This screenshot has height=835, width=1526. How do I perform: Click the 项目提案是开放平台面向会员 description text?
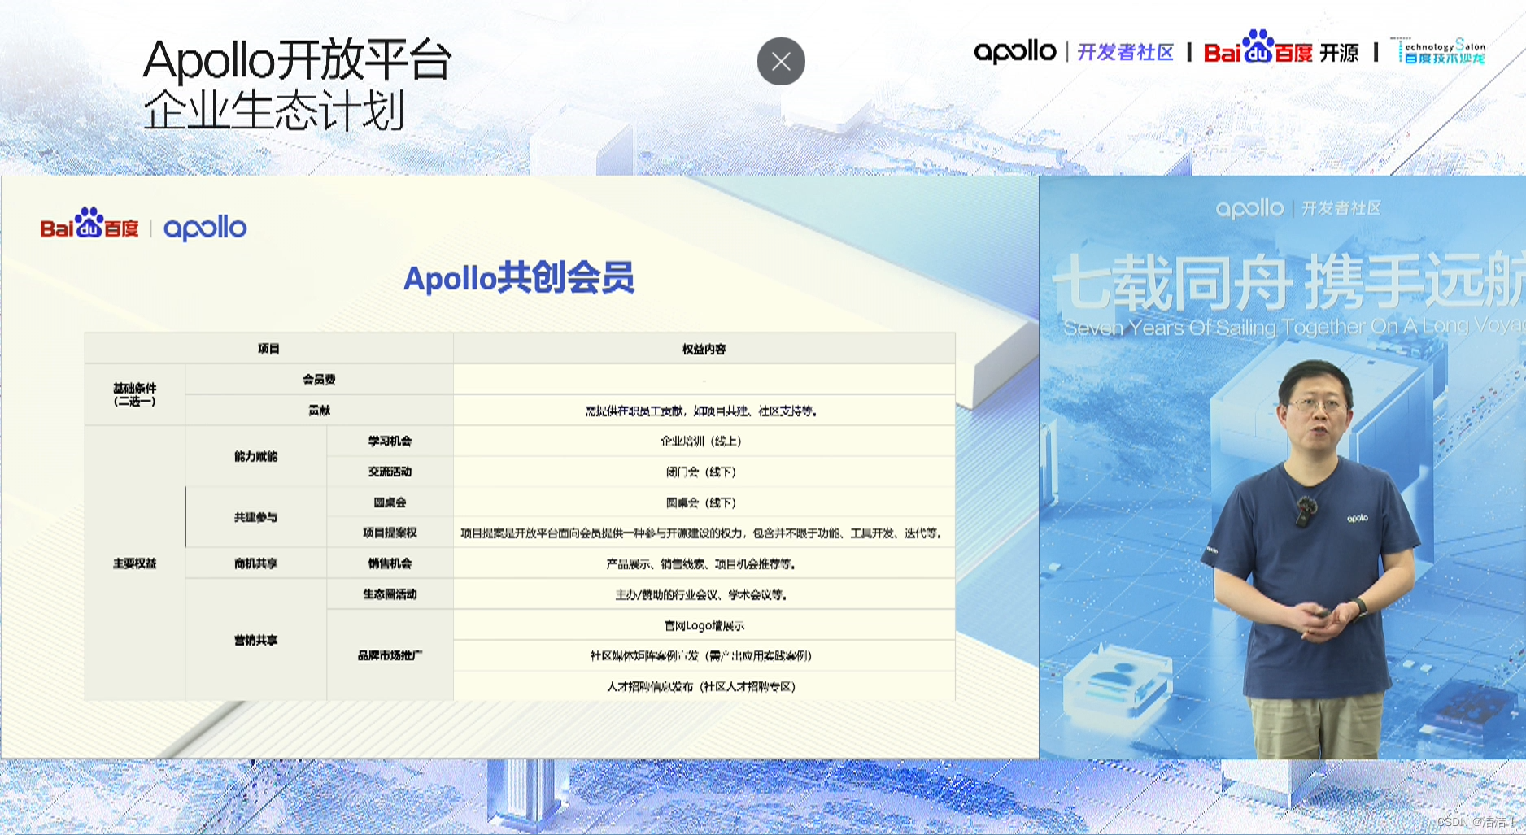tap(702, 533)
